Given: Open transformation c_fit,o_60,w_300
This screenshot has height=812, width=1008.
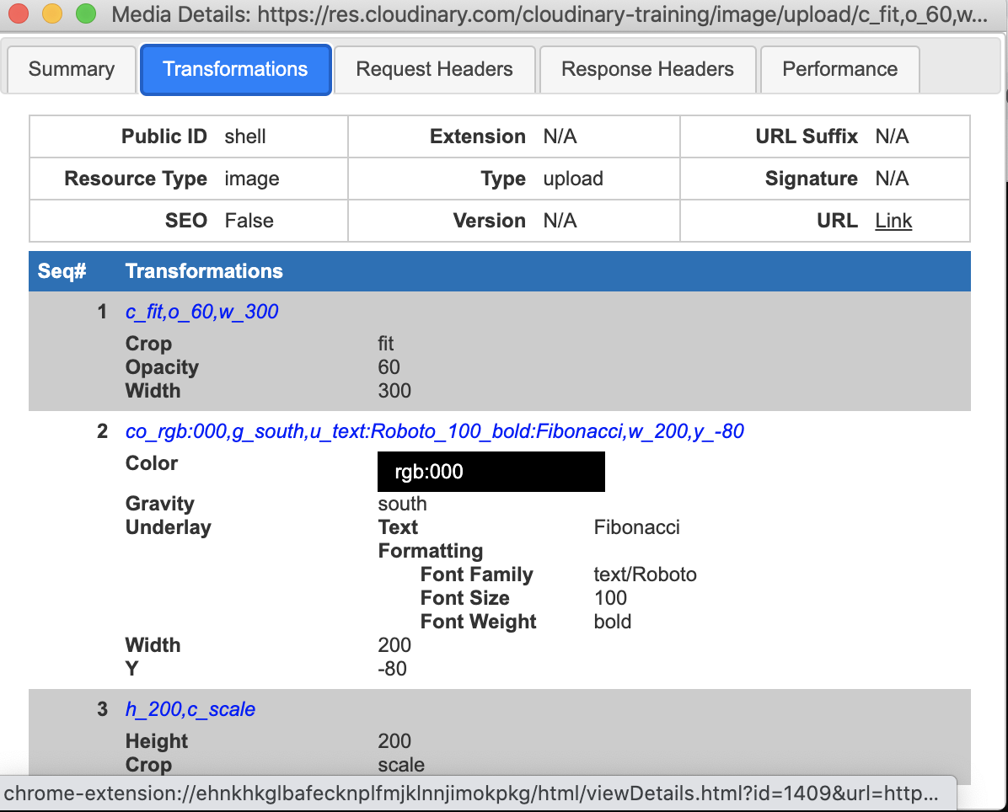Looking at the screenshot, I should 201,311.
